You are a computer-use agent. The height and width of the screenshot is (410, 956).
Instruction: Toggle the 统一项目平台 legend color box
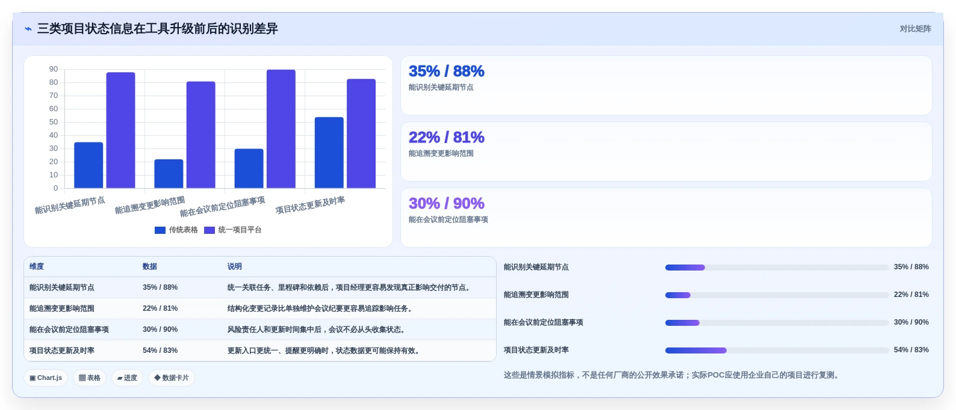coord(210,230)
